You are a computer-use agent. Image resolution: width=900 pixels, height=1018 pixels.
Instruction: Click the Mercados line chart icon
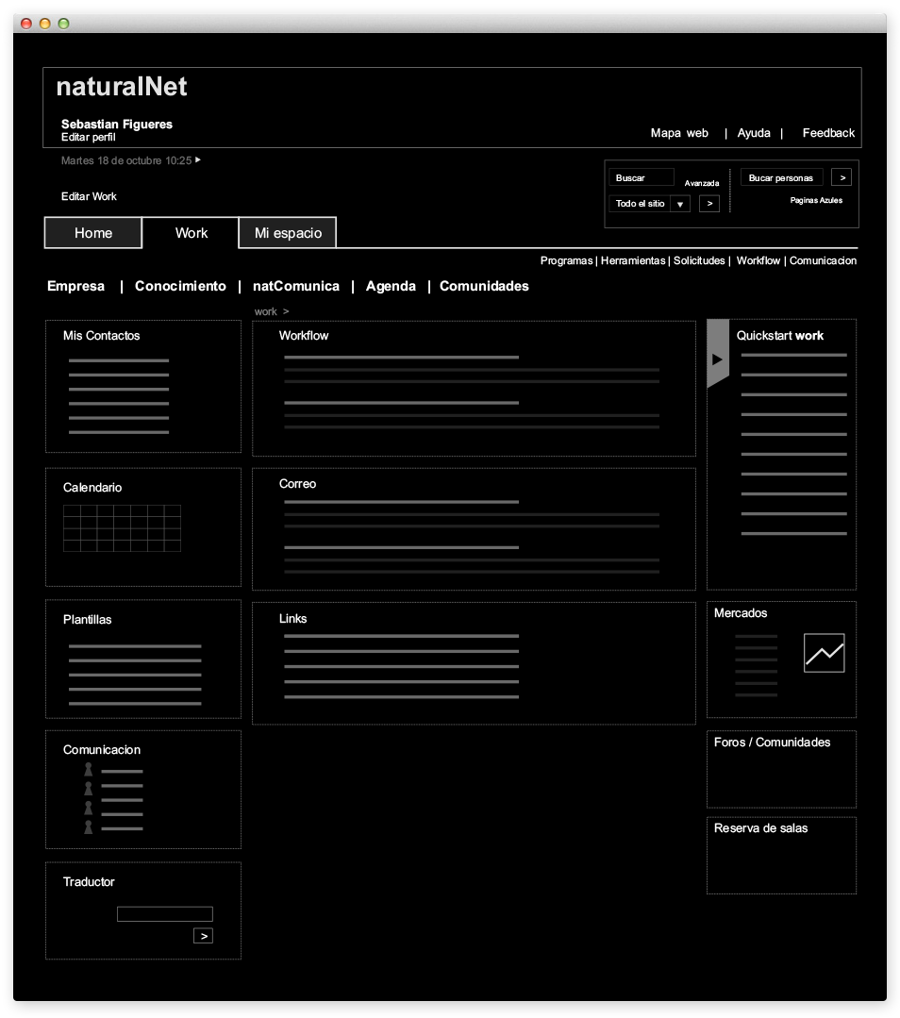coord(824,653)
